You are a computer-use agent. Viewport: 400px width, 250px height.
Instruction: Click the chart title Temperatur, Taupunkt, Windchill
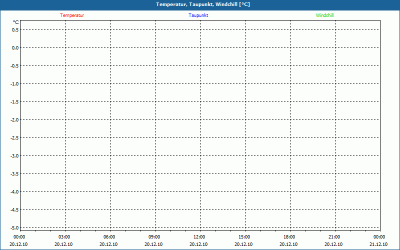coord(203,4)
